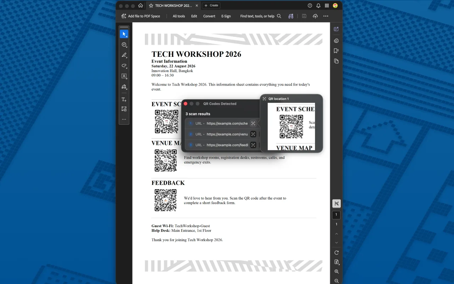Activate the text box selection tool
Image resolution: width=454 pixels, height=284 pixels.
point(124,76)
